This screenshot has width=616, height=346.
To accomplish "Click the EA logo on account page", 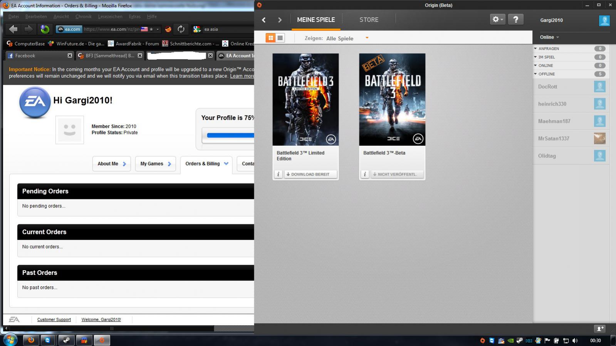I will click(x=35, y=102).
